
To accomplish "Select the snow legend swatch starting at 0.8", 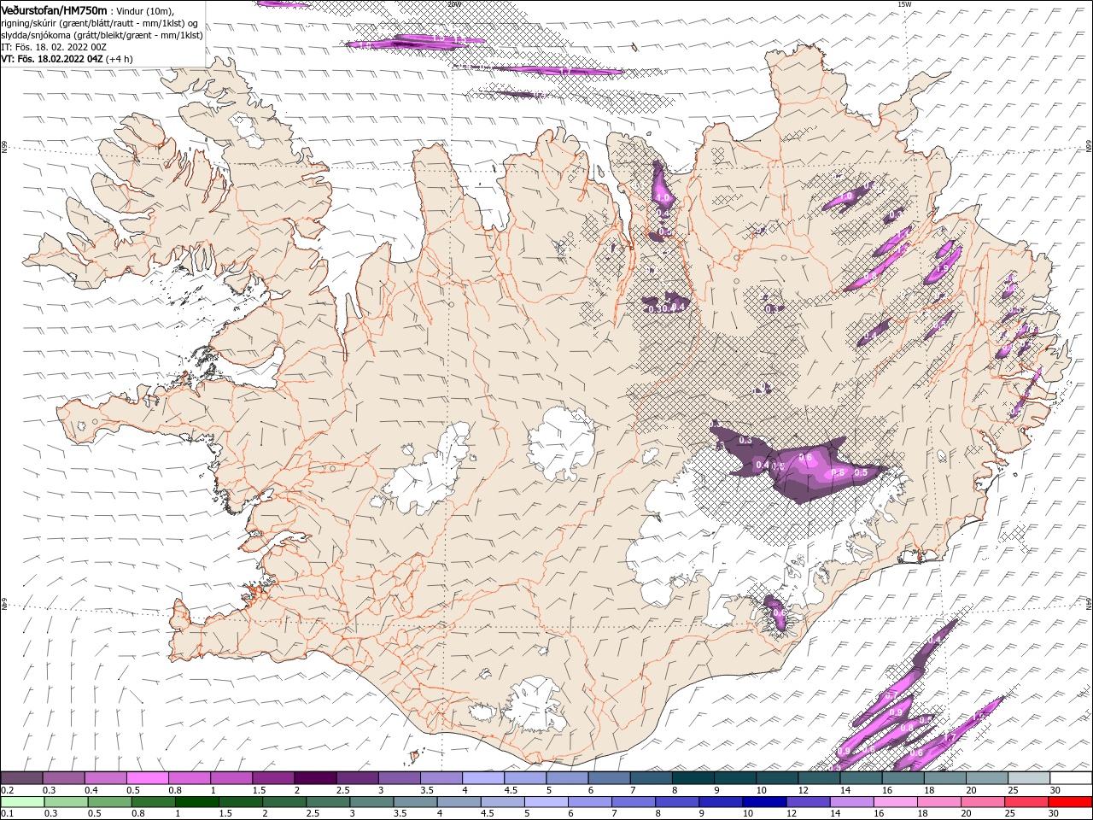I will click(x=189, y=778).
